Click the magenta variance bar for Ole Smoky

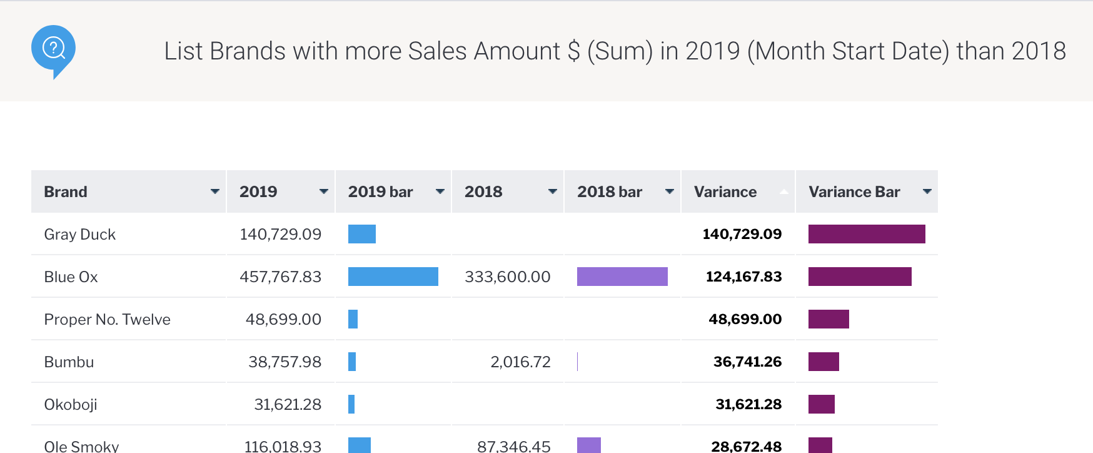820,445
